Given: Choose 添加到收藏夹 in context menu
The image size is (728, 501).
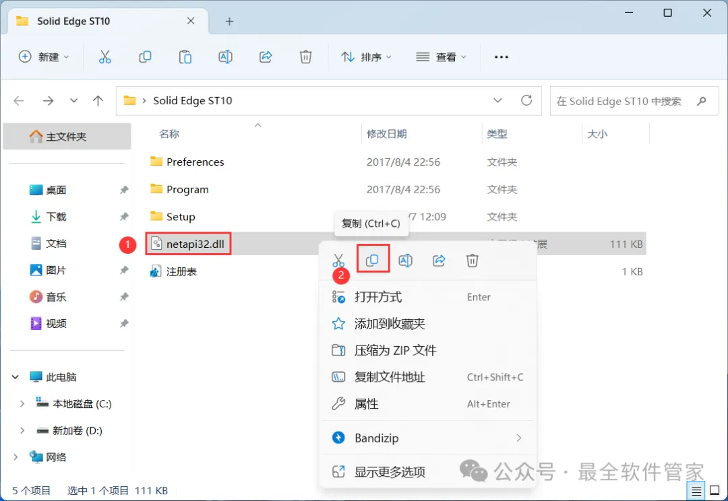Looking at the screenshot, I should pos(427,324).
